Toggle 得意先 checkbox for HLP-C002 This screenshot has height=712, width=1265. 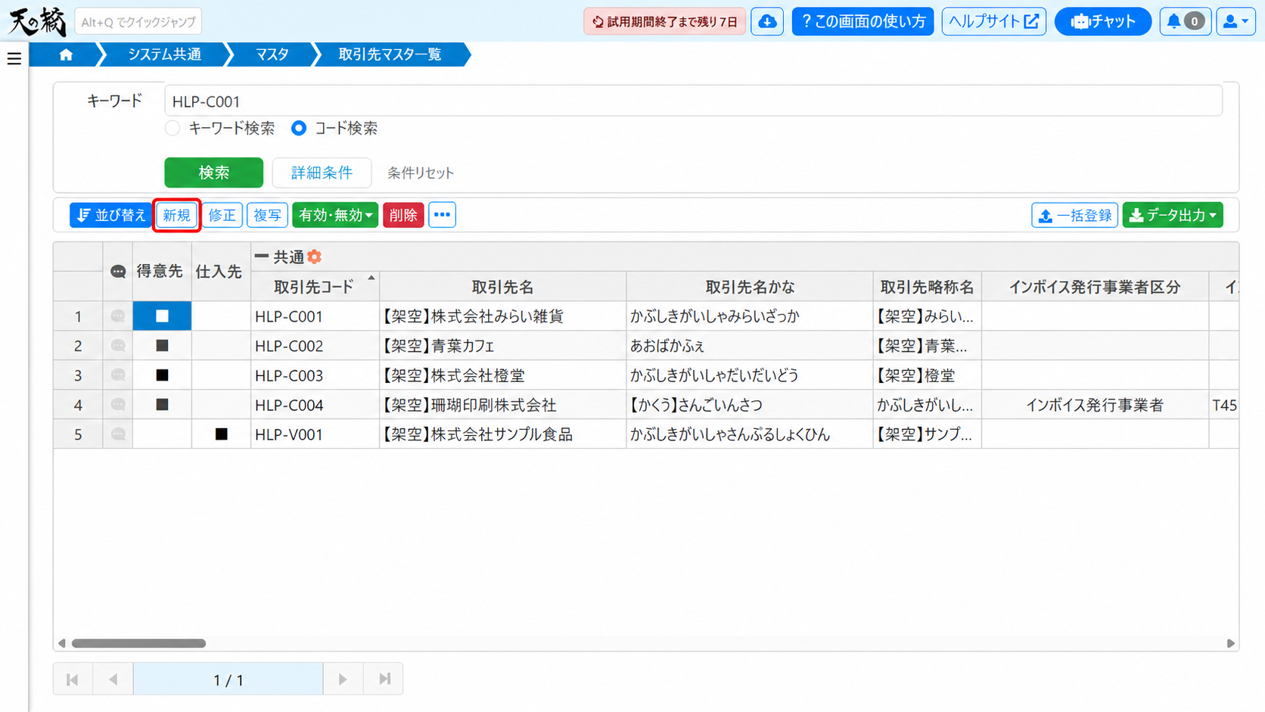pyautogui.click(x=162, y=346)
